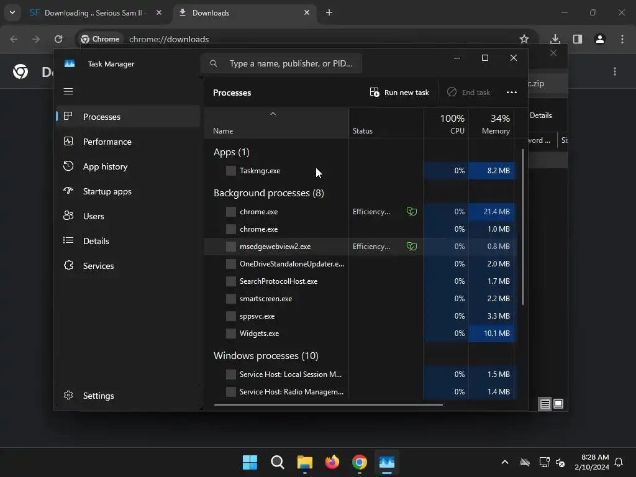Screen dimensions: 636x477
Task: Reload the Chrome page
Action: coord(58,39)
